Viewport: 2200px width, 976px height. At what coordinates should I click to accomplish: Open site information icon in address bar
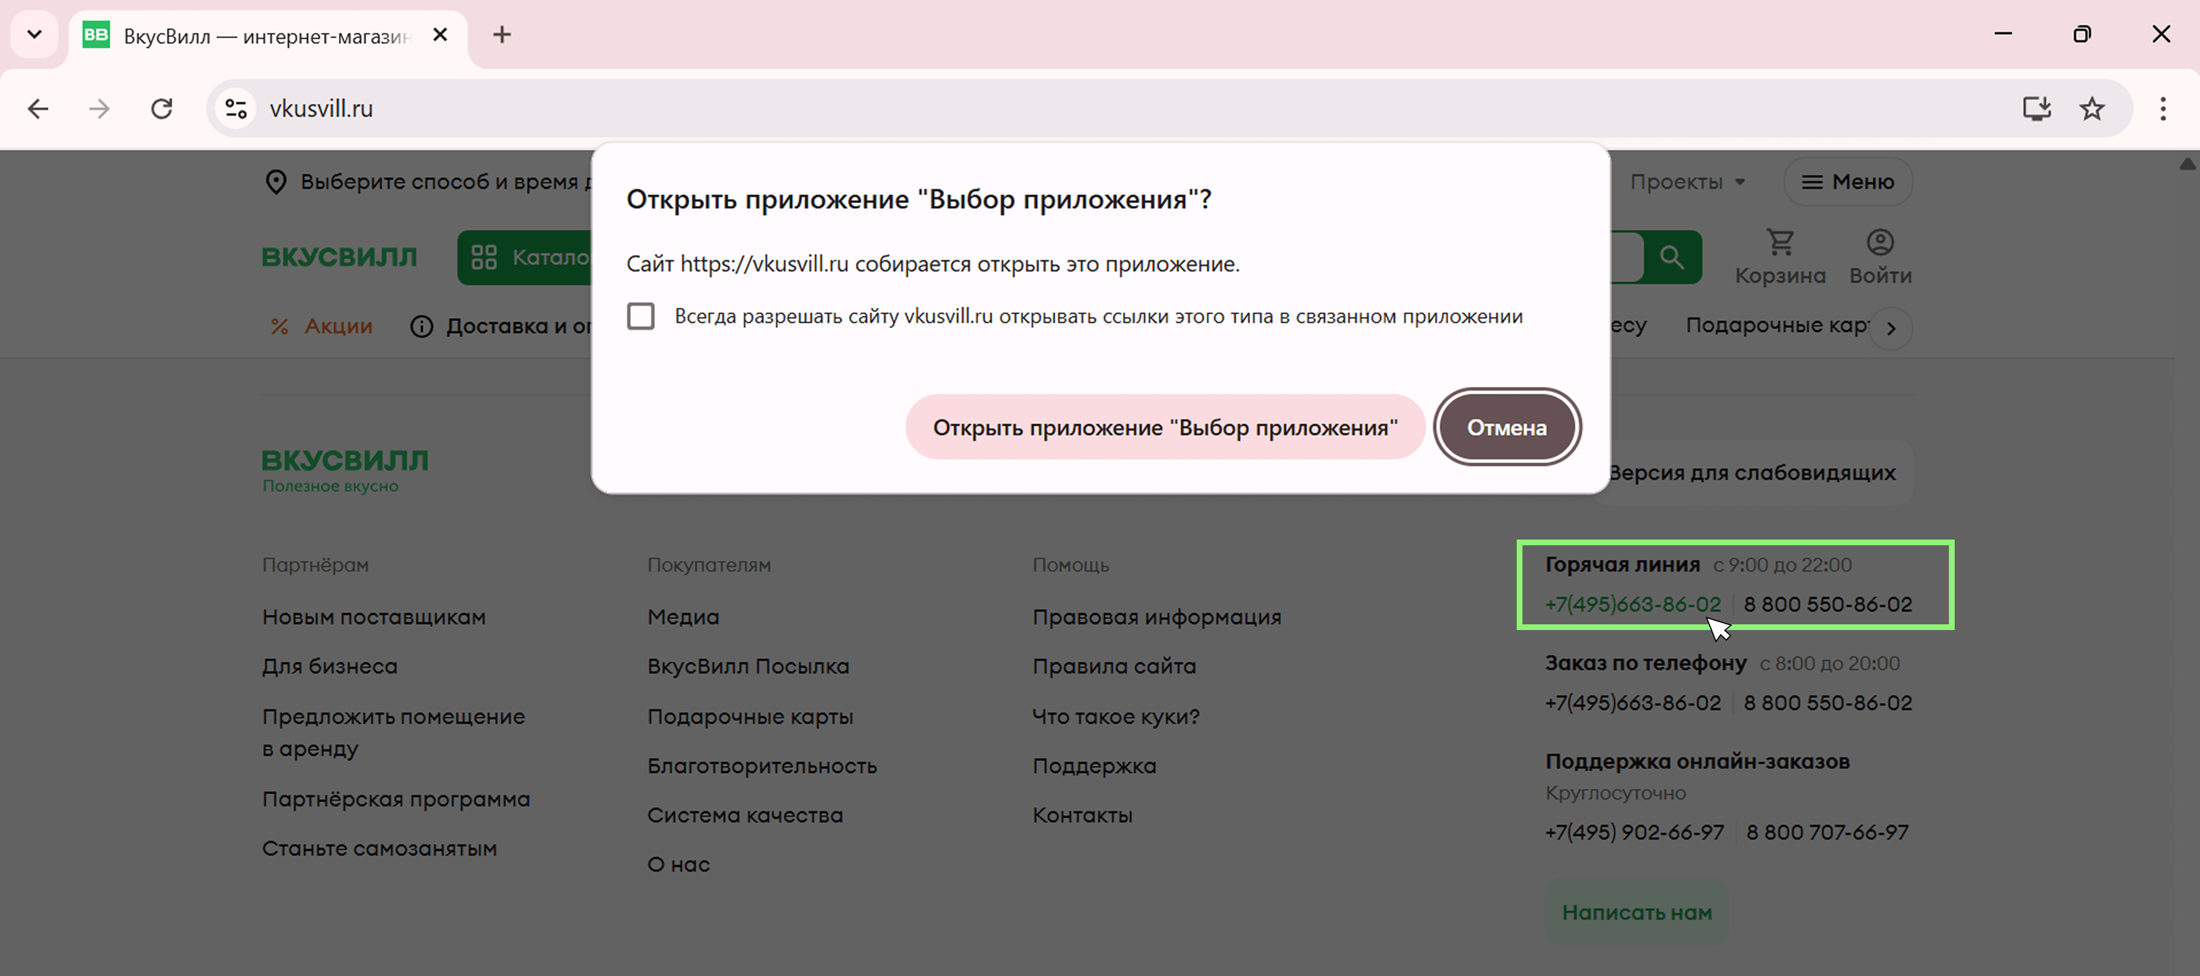tap(236, 108)
